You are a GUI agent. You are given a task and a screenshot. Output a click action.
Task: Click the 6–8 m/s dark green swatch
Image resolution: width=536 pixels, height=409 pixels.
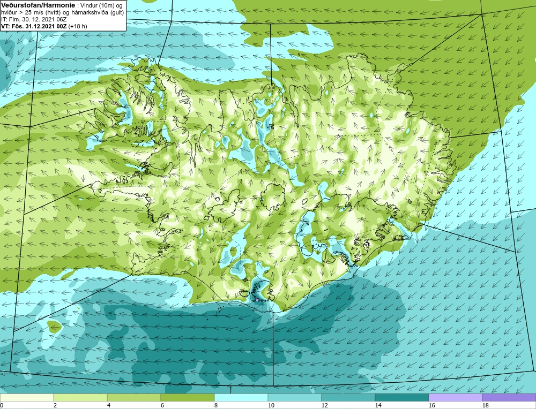[188, 398]
